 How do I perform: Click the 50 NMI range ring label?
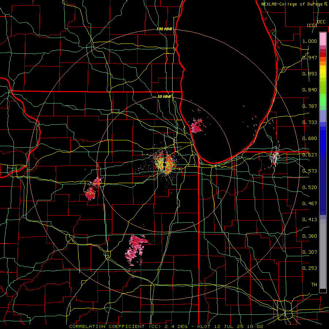164,97
